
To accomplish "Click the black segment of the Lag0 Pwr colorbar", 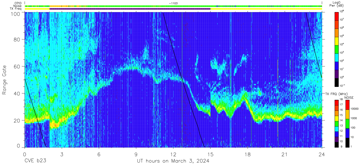I will click(x=337, y=82).
